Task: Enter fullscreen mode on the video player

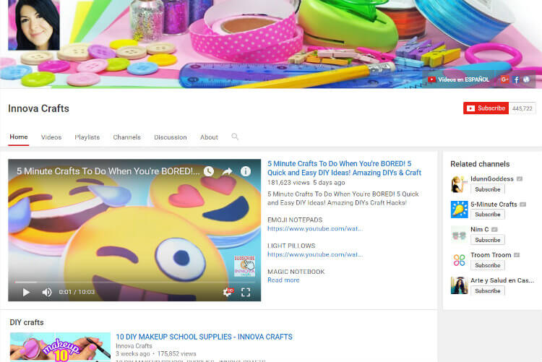Action: tap(246, 292)
